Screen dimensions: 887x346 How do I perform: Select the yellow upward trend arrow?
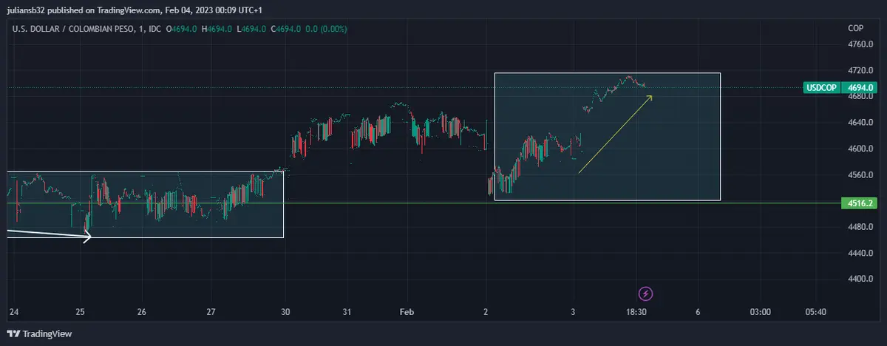coord(614,135)
